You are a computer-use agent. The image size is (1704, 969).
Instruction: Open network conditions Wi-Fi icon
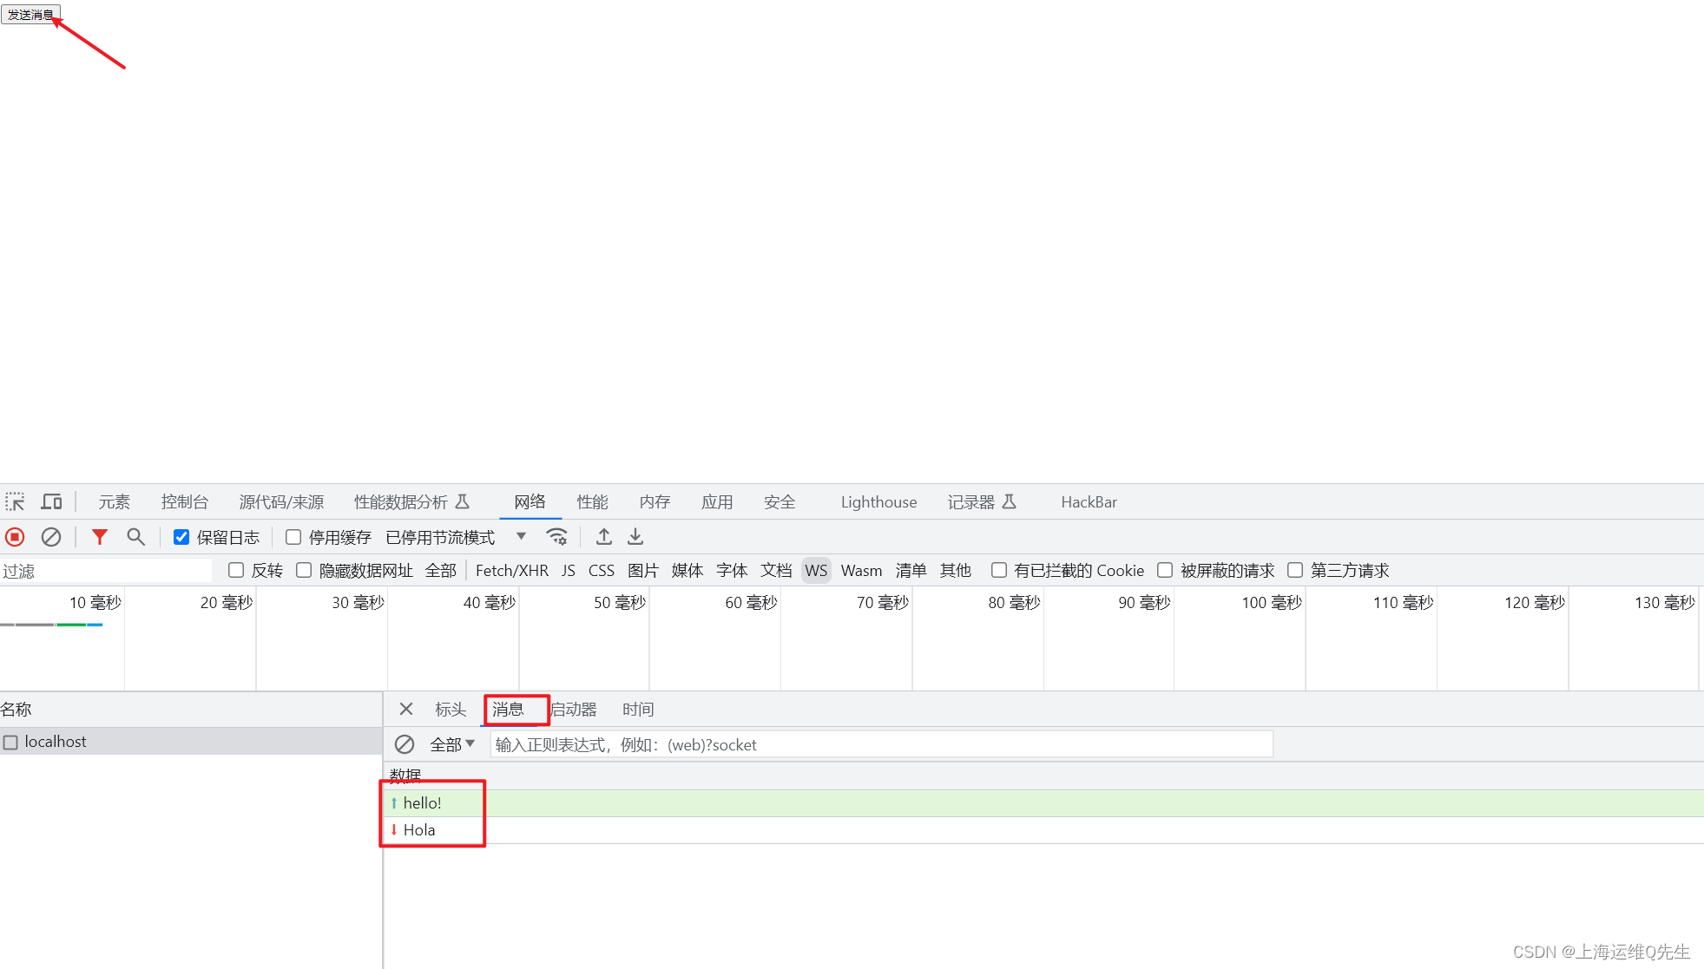click(x=556, y=537)
